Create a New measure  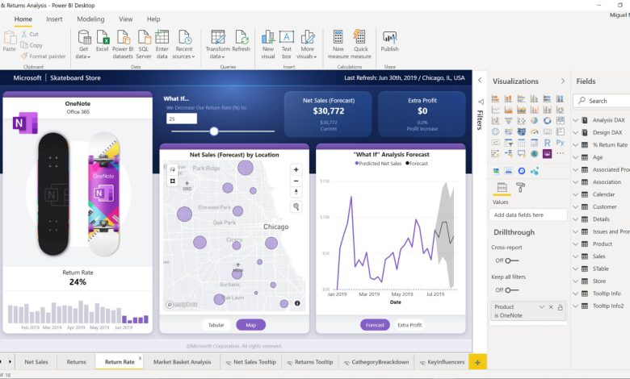point(338,44)
